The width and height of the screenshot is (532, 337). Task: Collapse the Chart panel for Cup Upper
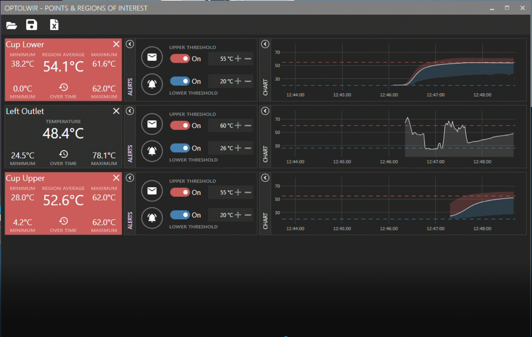265,178
